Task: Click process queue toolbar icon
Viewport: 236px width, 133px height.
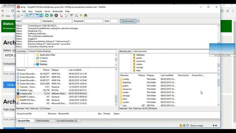Action: point(52,16)
